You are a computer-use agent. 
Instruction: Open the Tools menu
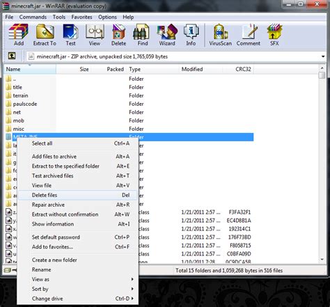59,17
